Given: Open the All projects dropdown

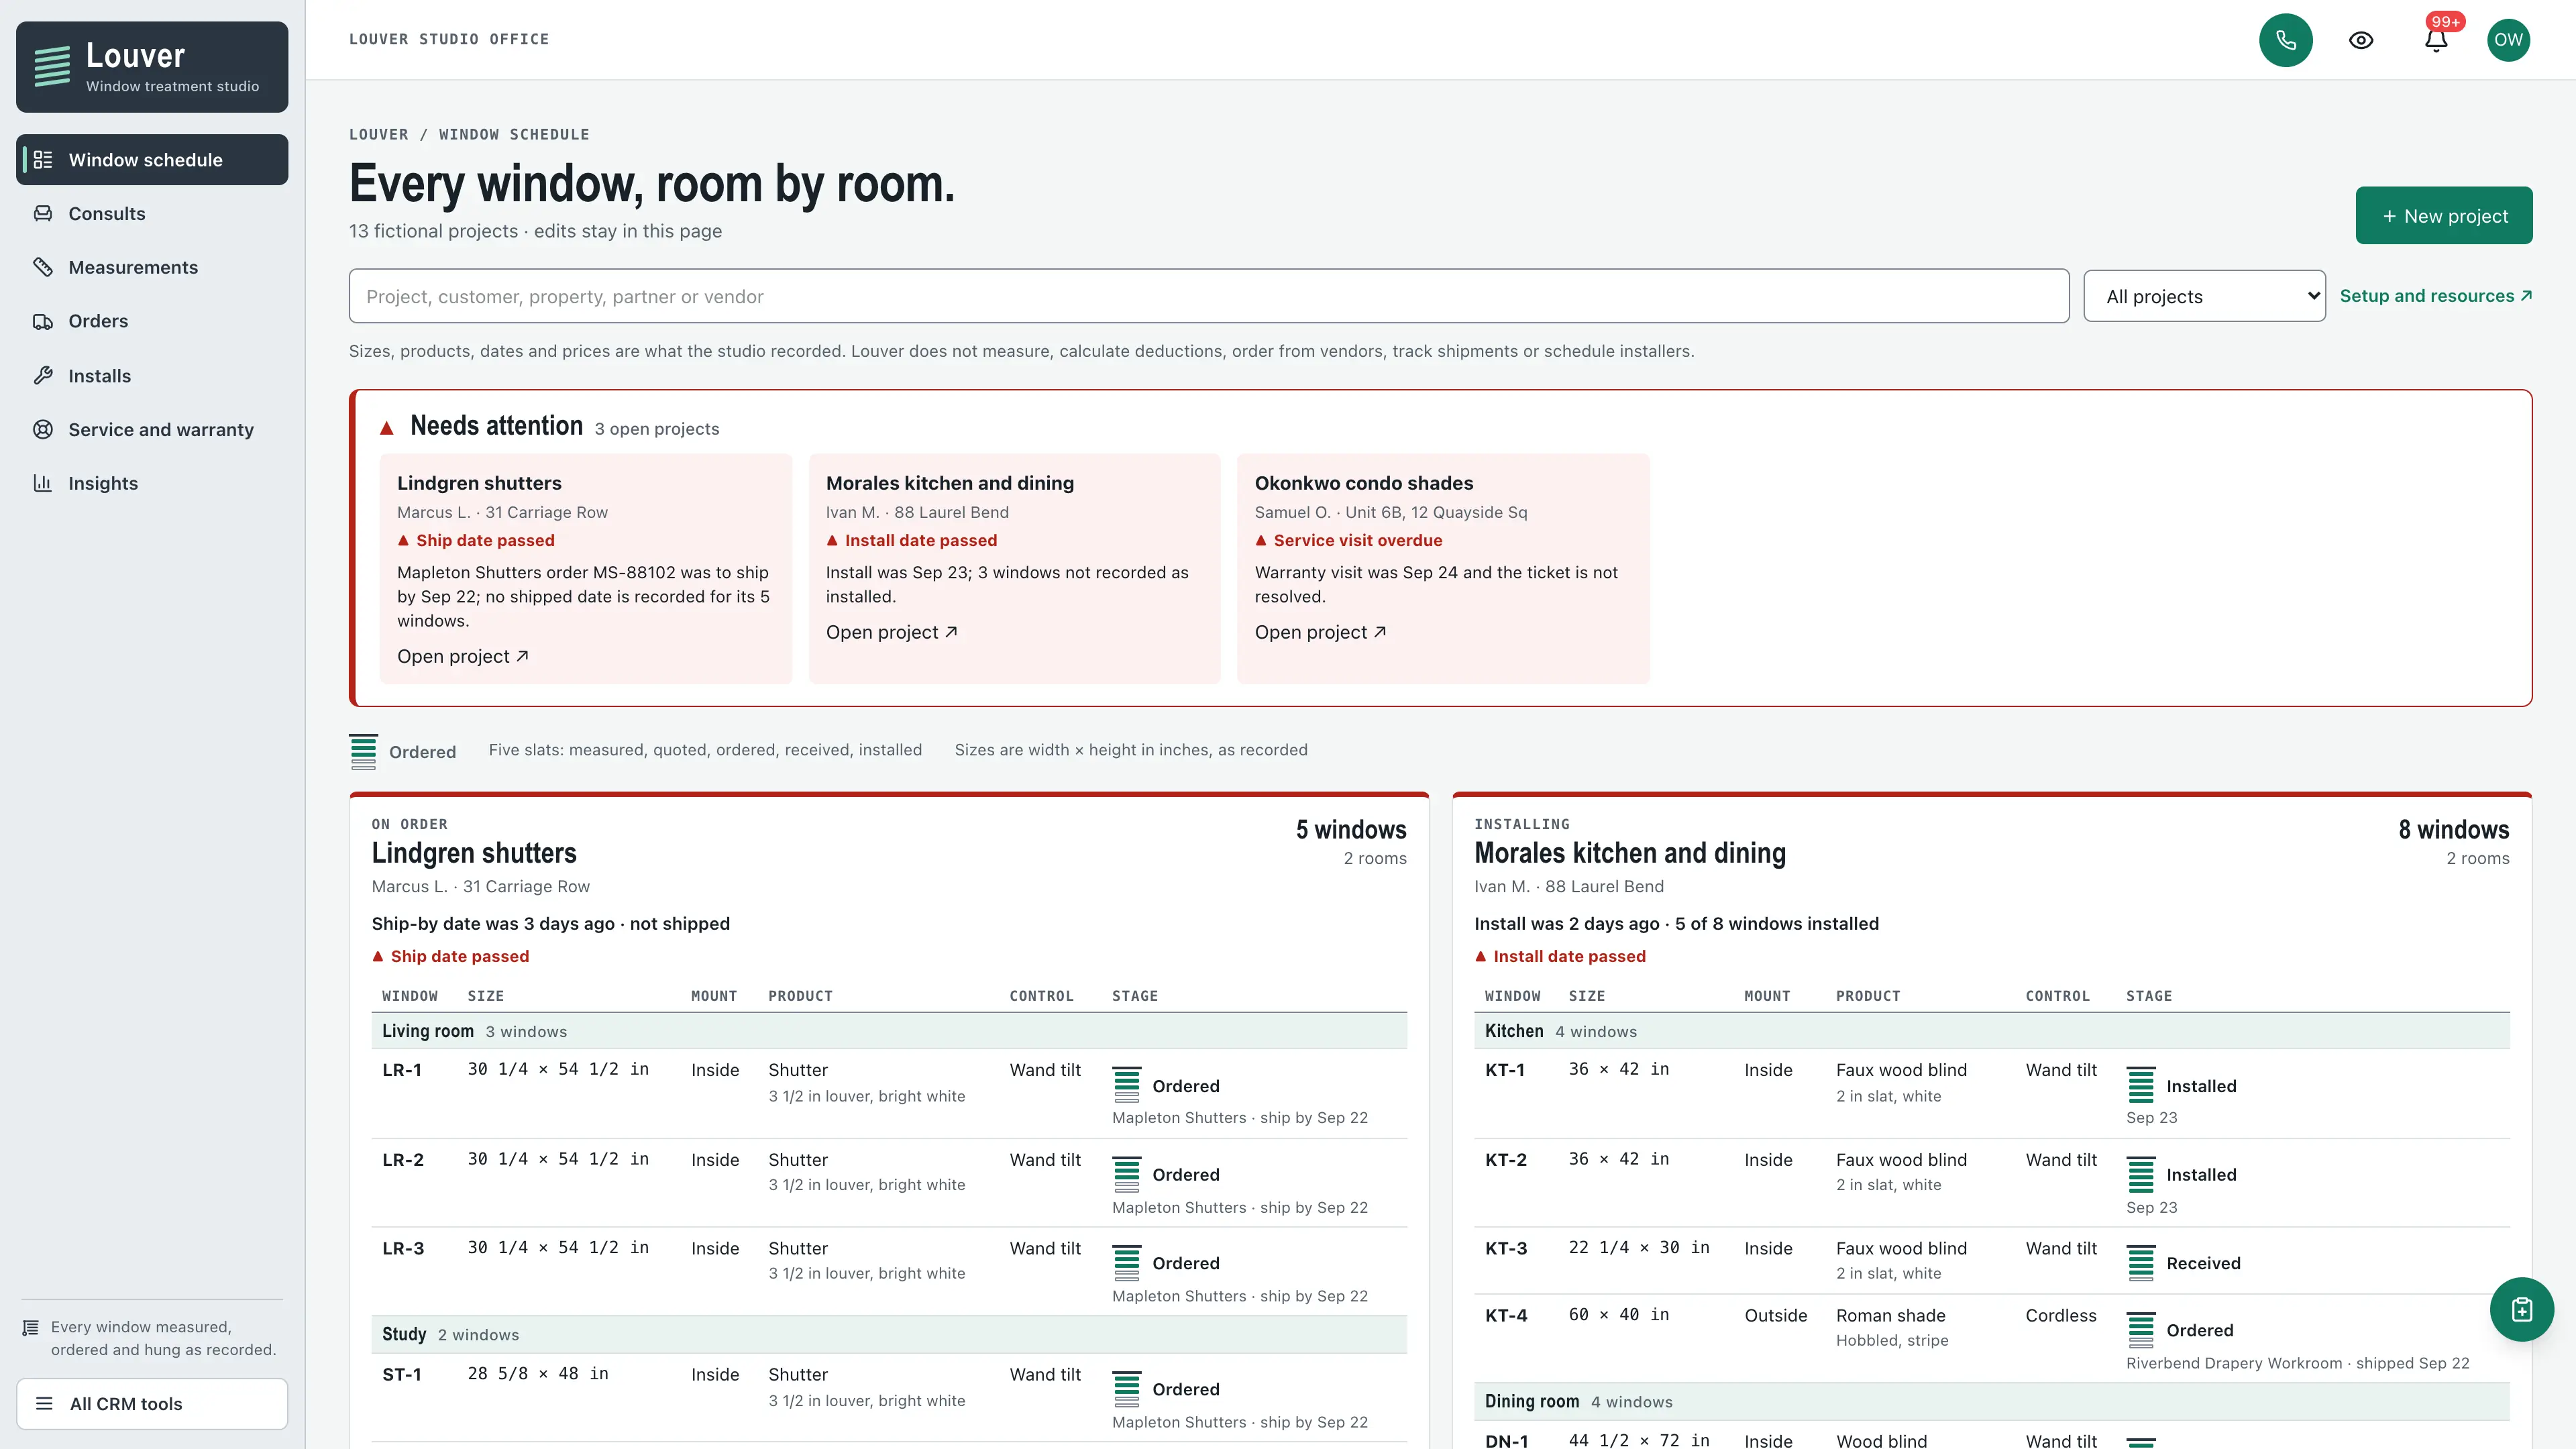Looking at the screenshot, I should tap(2204, 296).
